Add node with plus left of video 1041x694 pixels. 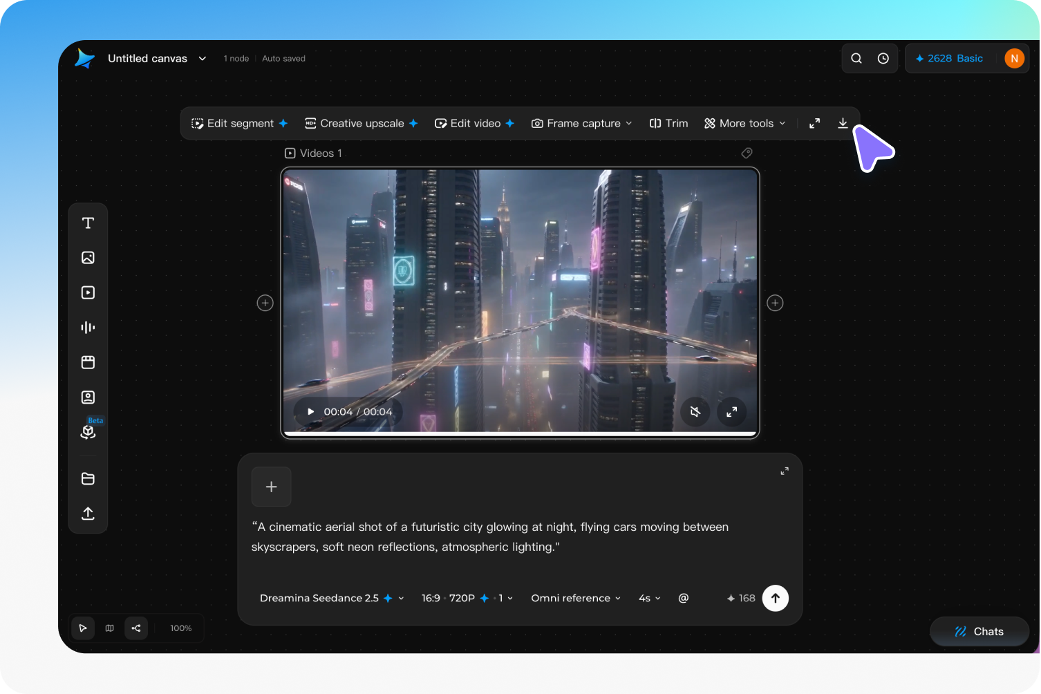[265, 303]
